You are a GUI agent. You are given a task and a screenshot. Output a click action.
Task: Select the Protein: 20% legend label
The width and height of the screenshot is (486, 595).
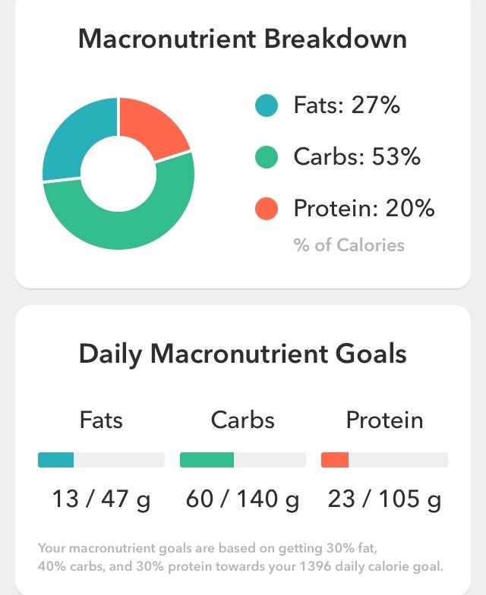point(364,208)
